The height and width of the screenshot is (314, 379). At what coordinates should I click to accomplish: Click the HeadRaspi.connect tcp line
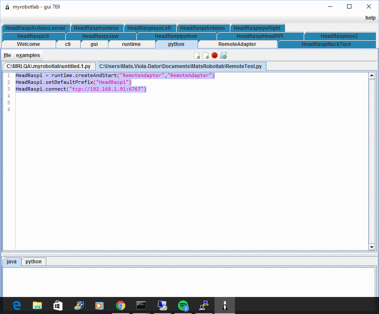[81, 89]
